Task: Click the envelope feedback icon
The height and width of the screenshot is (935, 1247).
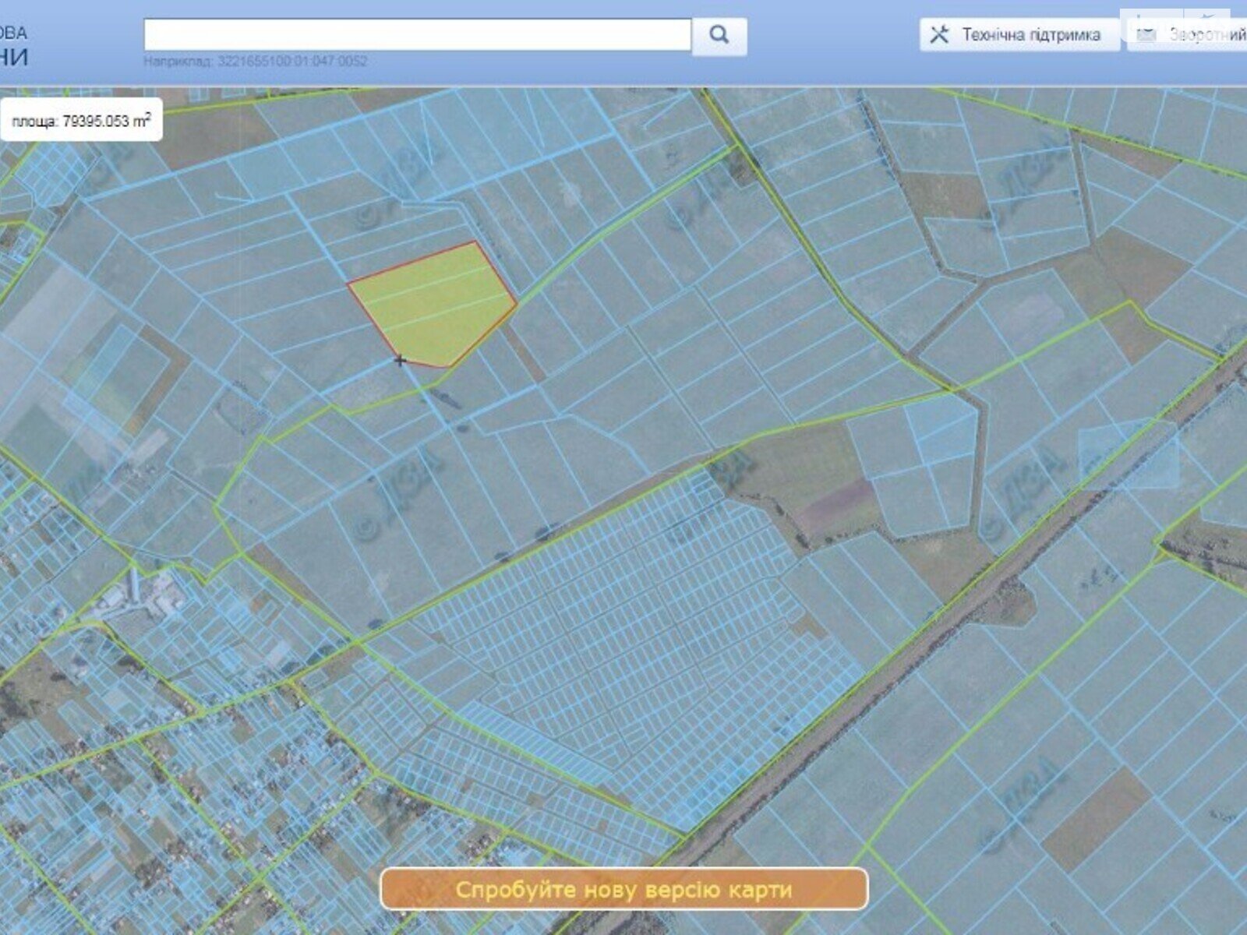Action: tap(1146, 34)
